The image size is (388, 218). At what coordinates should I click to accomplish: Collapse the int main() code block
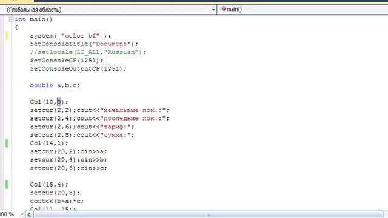(x=11, y=19)
